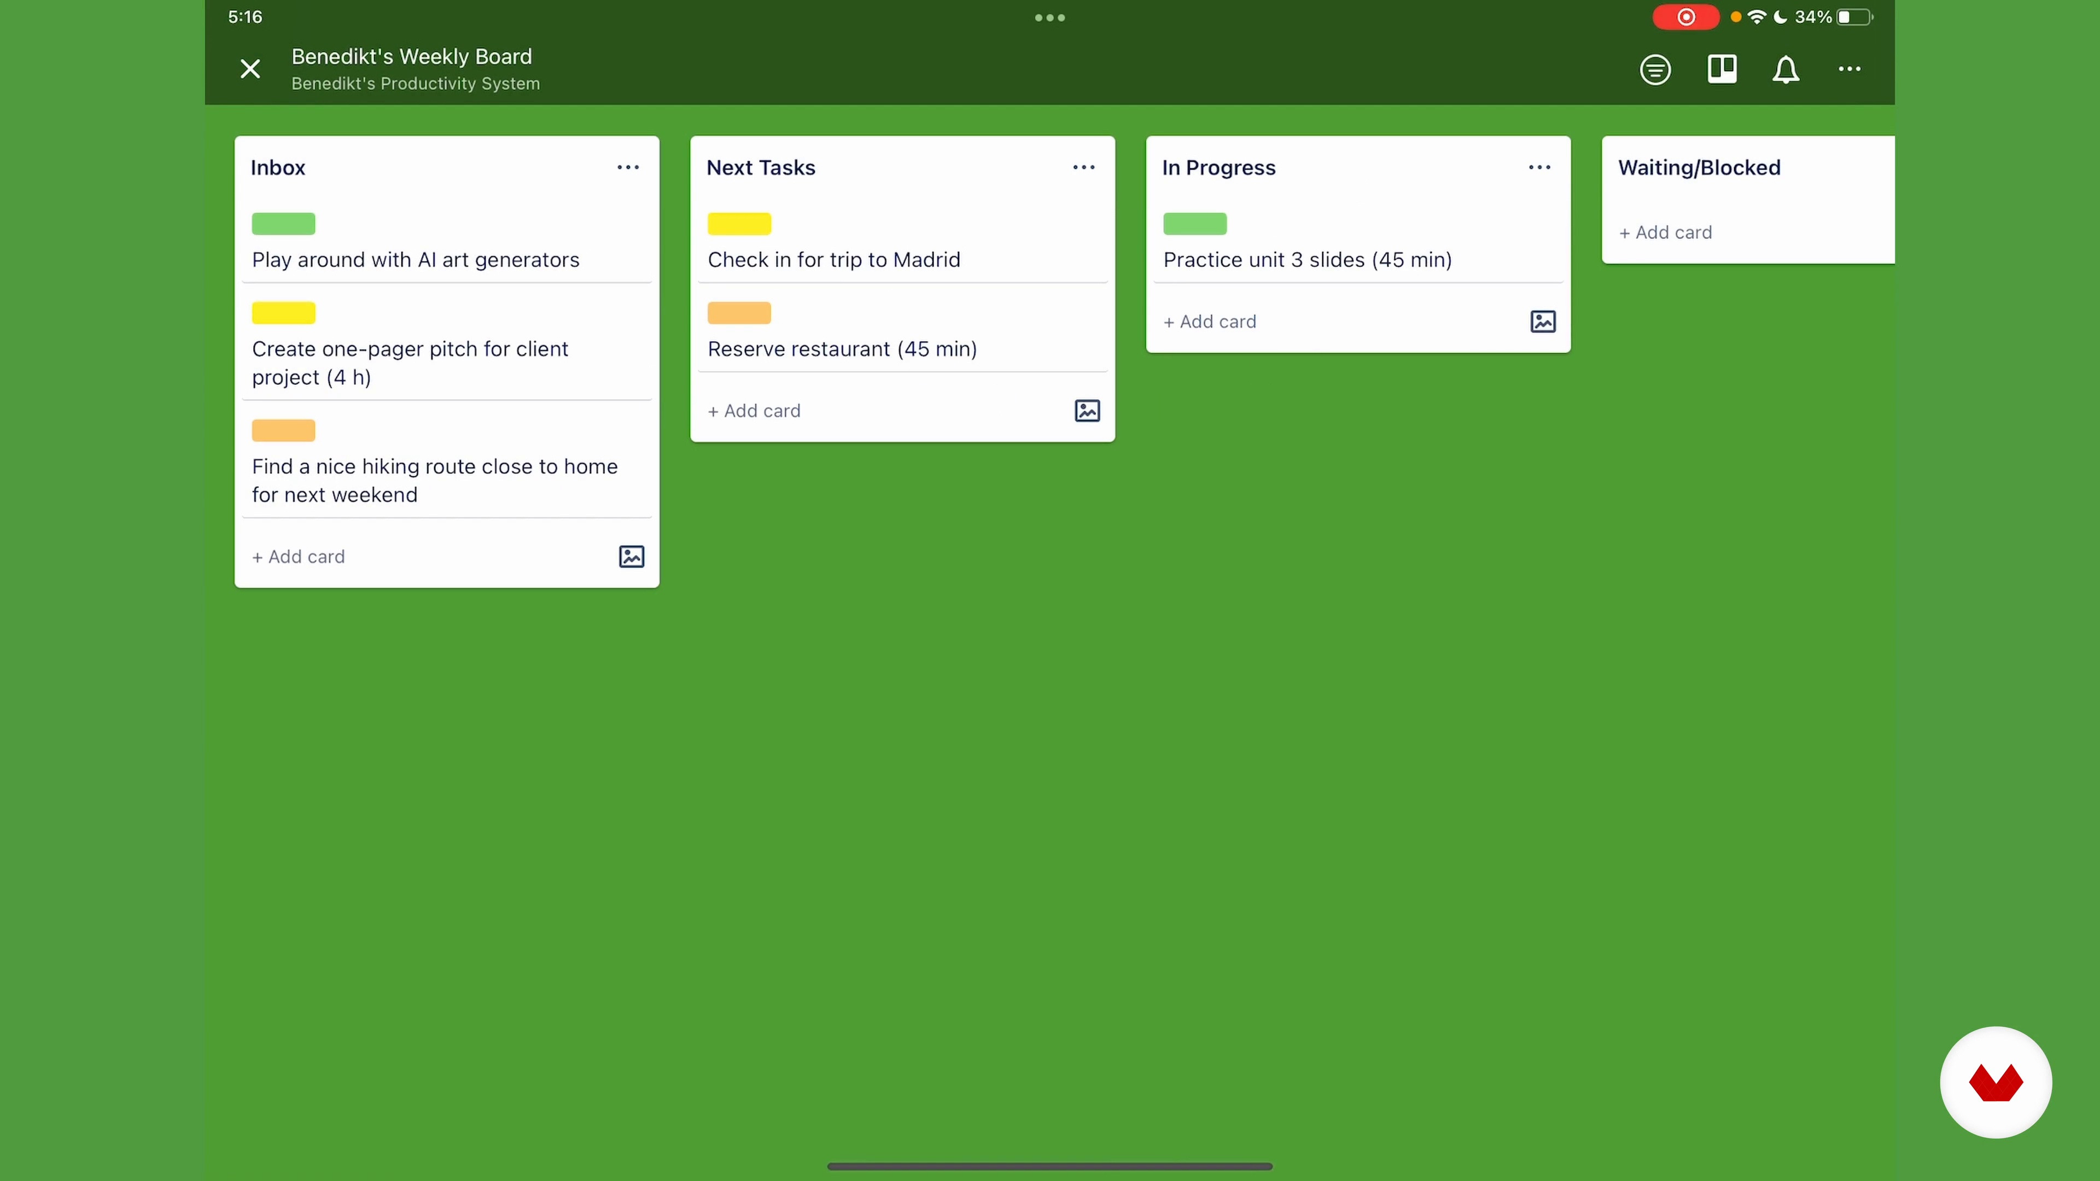Tap the Do Not Disturb moon icon
The height and width of the screenshot is (1181, 2100).
pos(1781,17)
